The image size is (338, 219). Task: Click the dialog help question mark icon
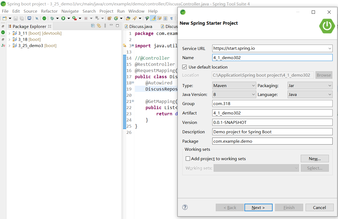click(185, 207)
